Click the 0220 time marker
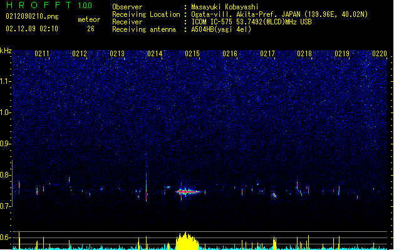 380,54
